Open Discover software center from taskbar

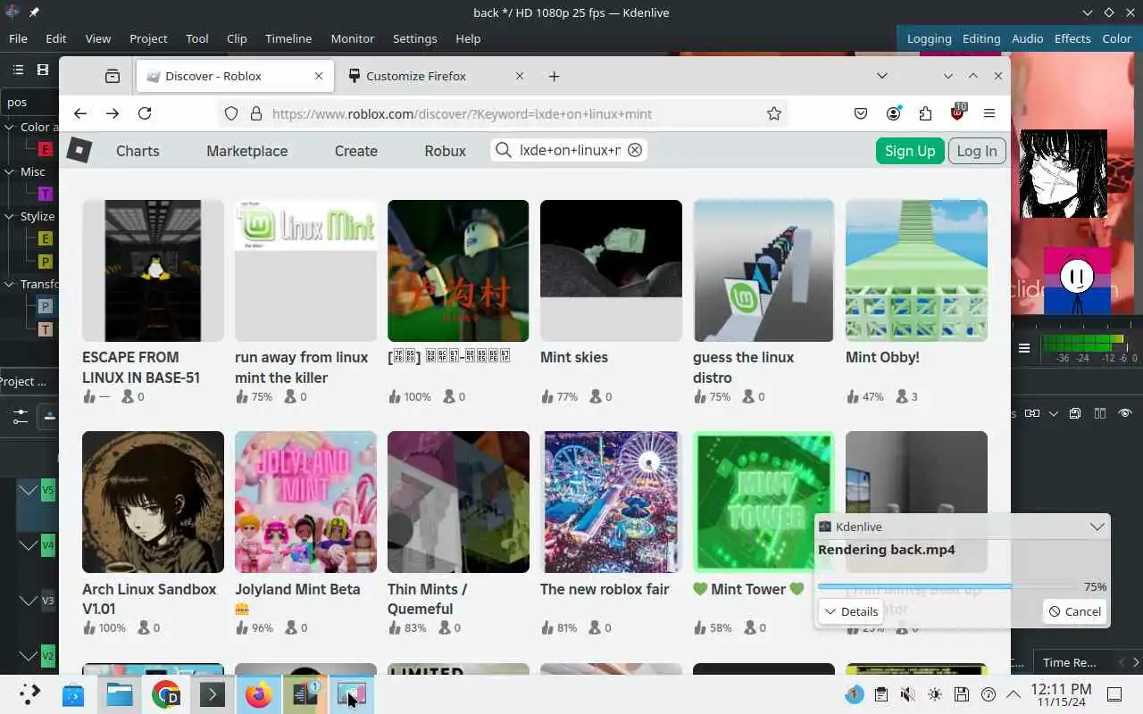pos(73,693)
